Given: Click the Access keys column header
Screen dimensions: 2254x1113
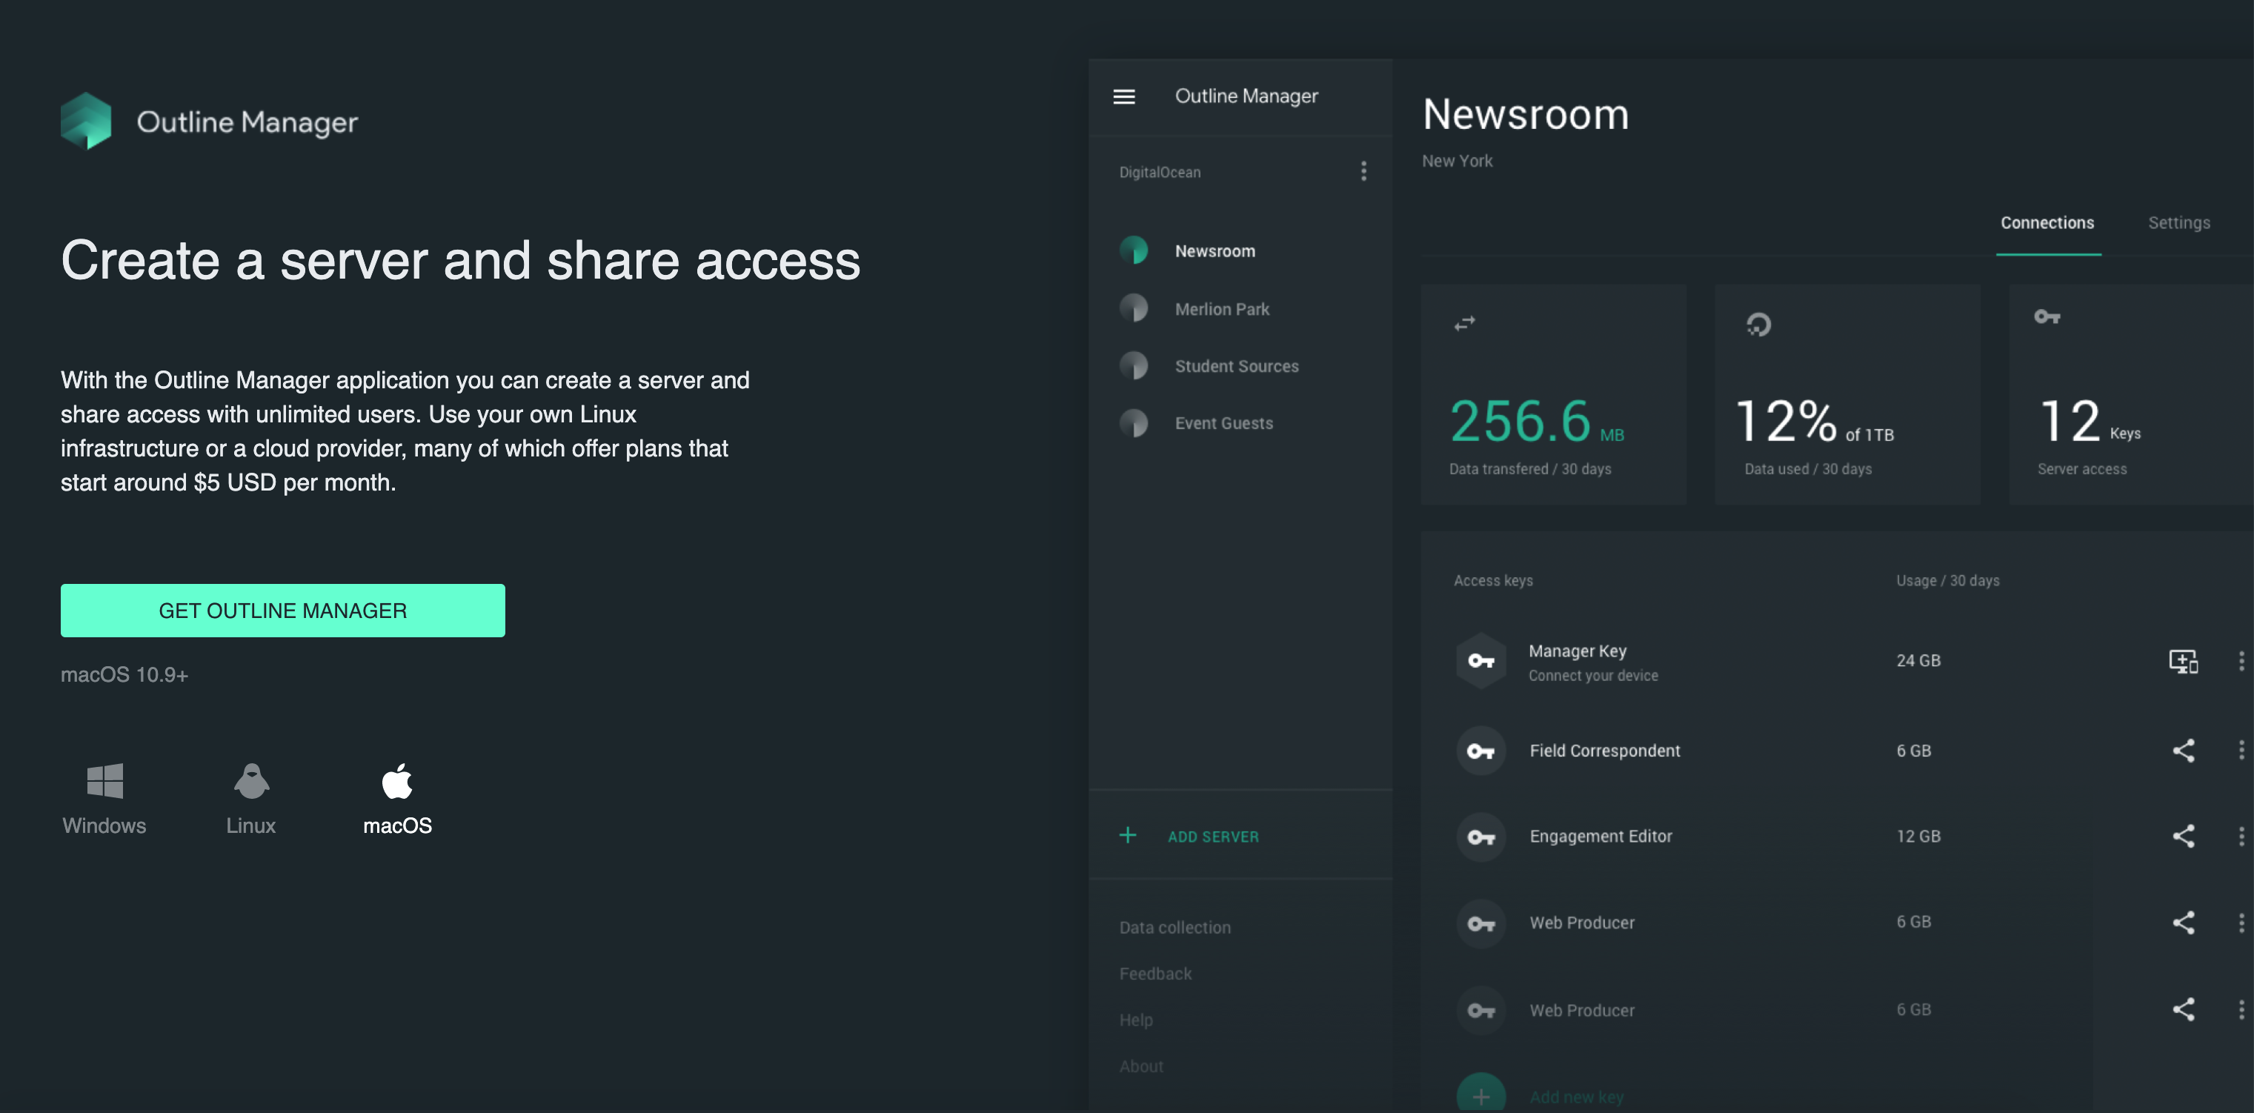Looking at the screenshot, I should click(1493, 581).
